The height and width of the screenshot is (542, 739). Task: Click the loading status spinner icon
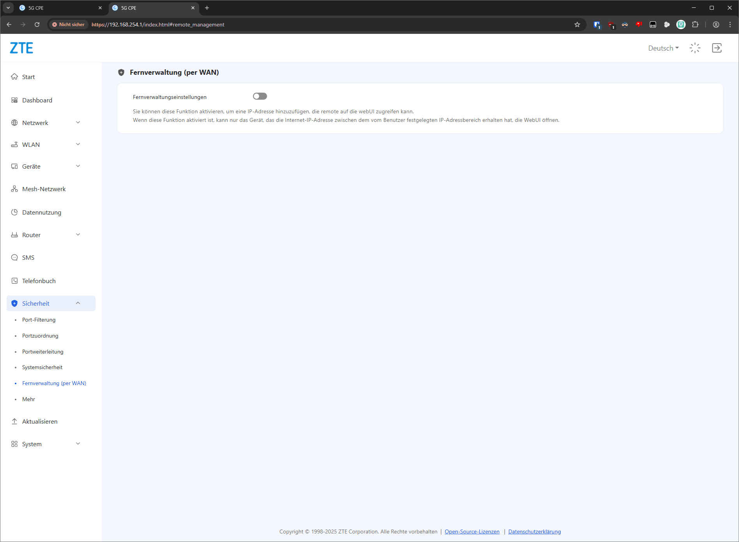[695, 48]
